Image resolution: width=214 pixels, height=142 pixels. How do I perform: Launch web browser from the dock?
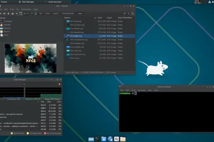[110, 139]
